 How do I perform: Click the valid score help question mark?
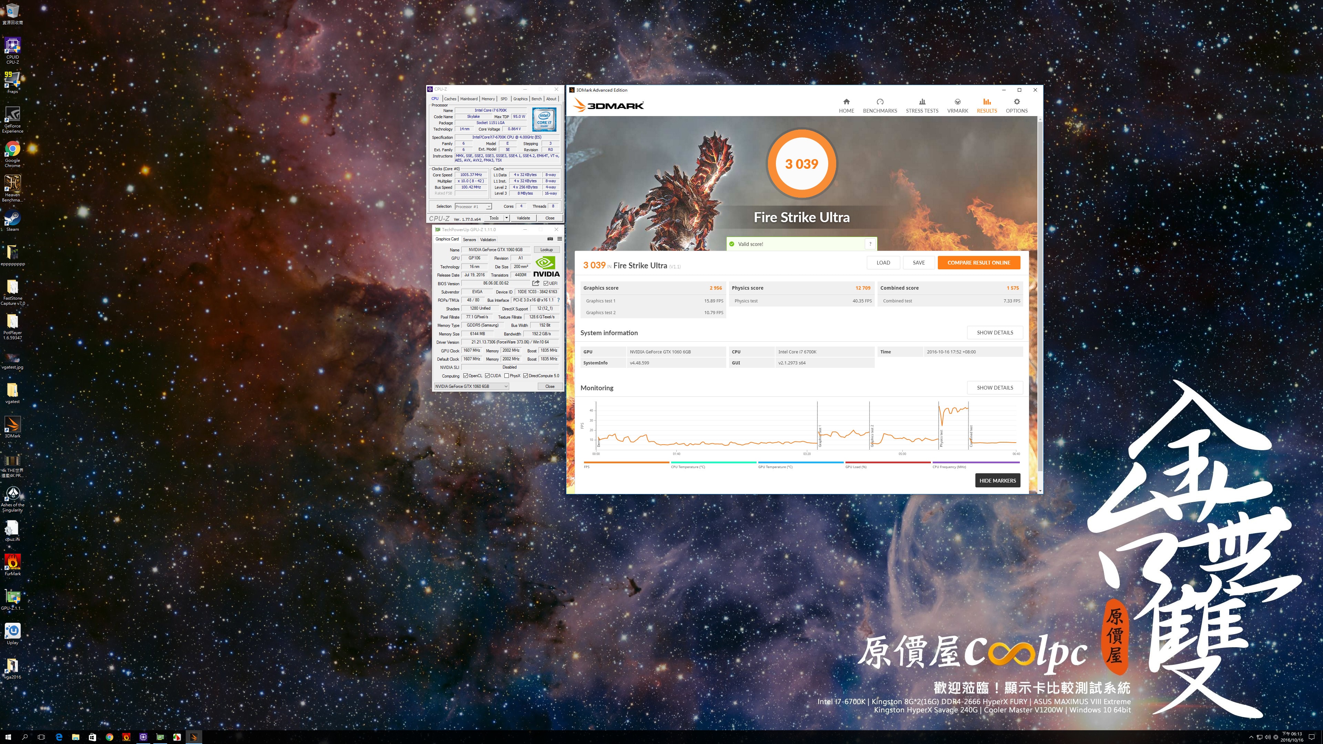point(870,244)
